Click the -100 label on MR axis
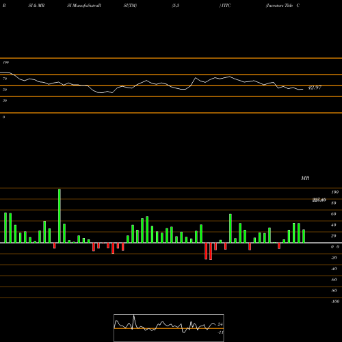This screenshot has width=342, height=342. [x=335, y=302]
